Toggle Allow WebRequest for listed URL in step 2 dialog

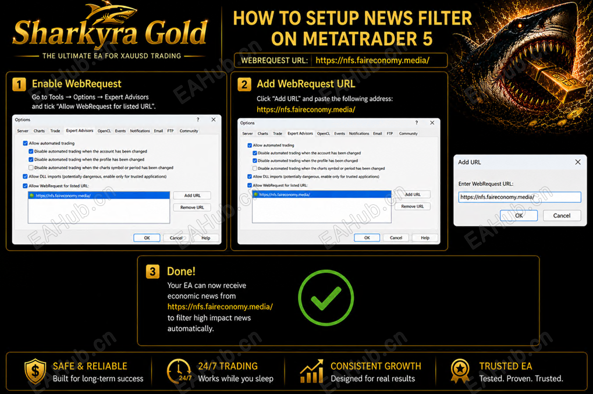click(x=250, y=185)
